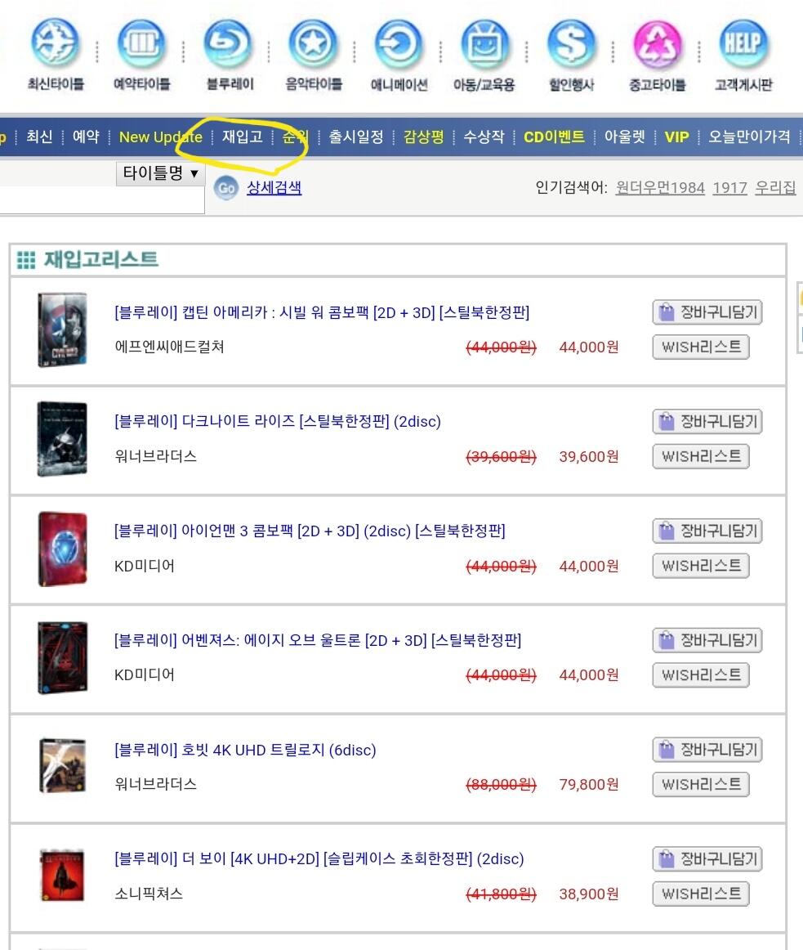
Task: Go to the 애니메이션 icon
Action: pyautogui.click(x=399, y=43)
